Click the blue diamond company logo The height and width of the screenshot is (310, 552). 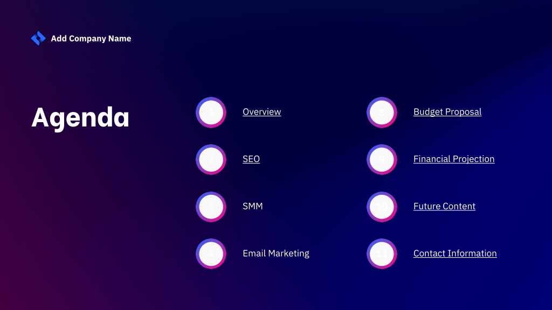(x=38, y=38)
